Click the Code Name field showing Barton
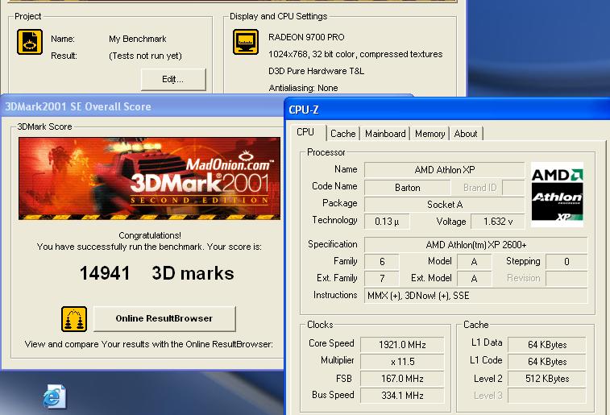610x415 pixels. point(407,188)
